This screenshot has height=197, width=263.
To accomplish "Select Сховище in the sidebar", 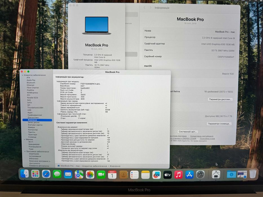I will (32, 137).
